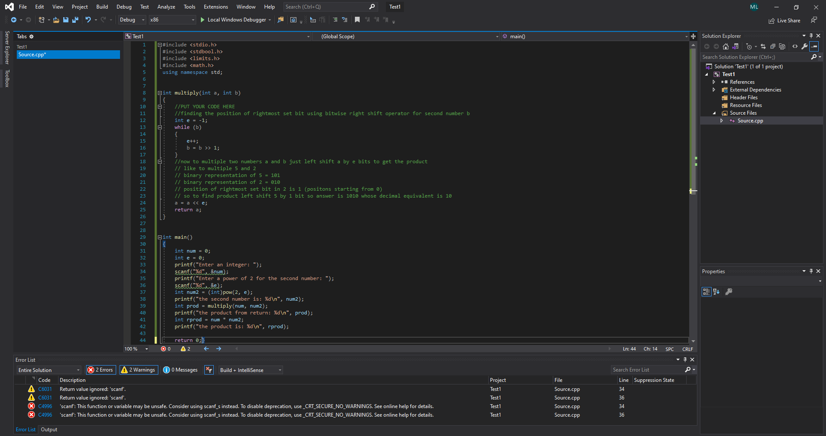Open the editor zoom 100% control
Screen dimensions: 826x436
pos(135,349)
